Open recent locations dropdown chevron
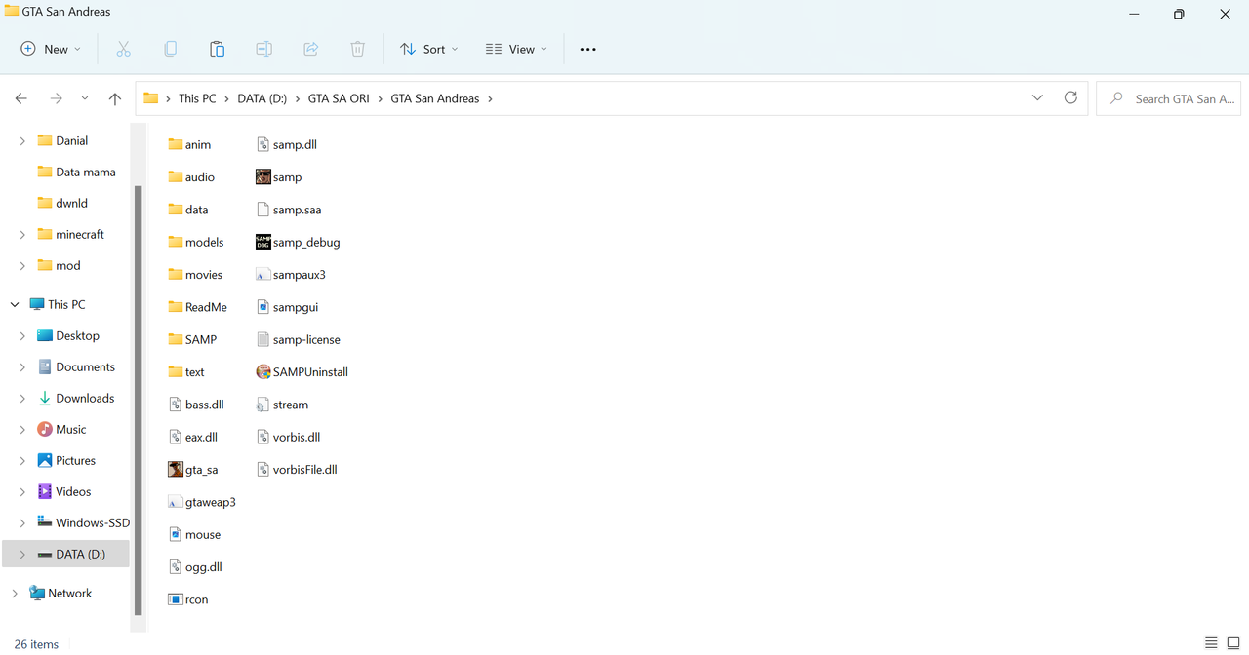 [85, 98]
